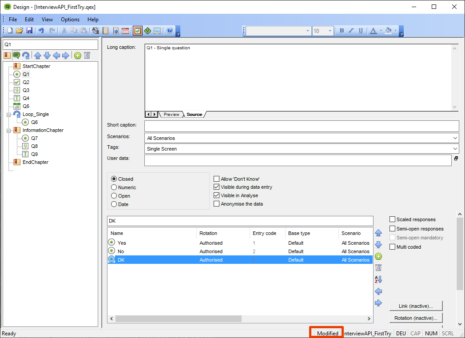Select the Numeric question type

114,187
